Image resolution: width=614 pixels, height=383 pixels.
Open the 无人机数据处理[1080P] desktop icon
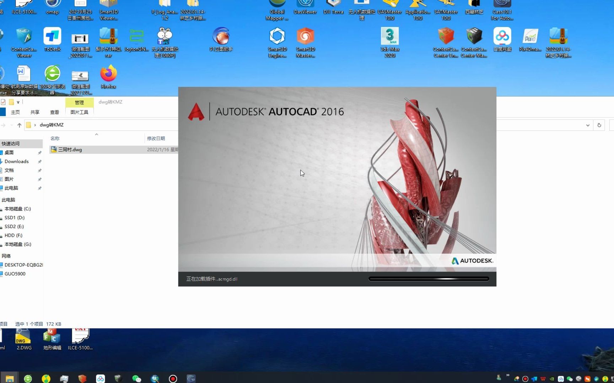pos(165,43)
